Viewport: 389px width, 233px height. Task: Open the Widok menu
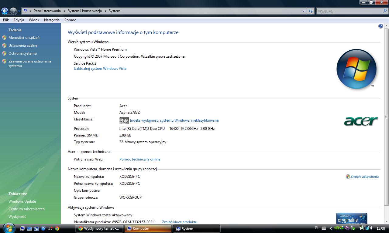tap(34, 20)
